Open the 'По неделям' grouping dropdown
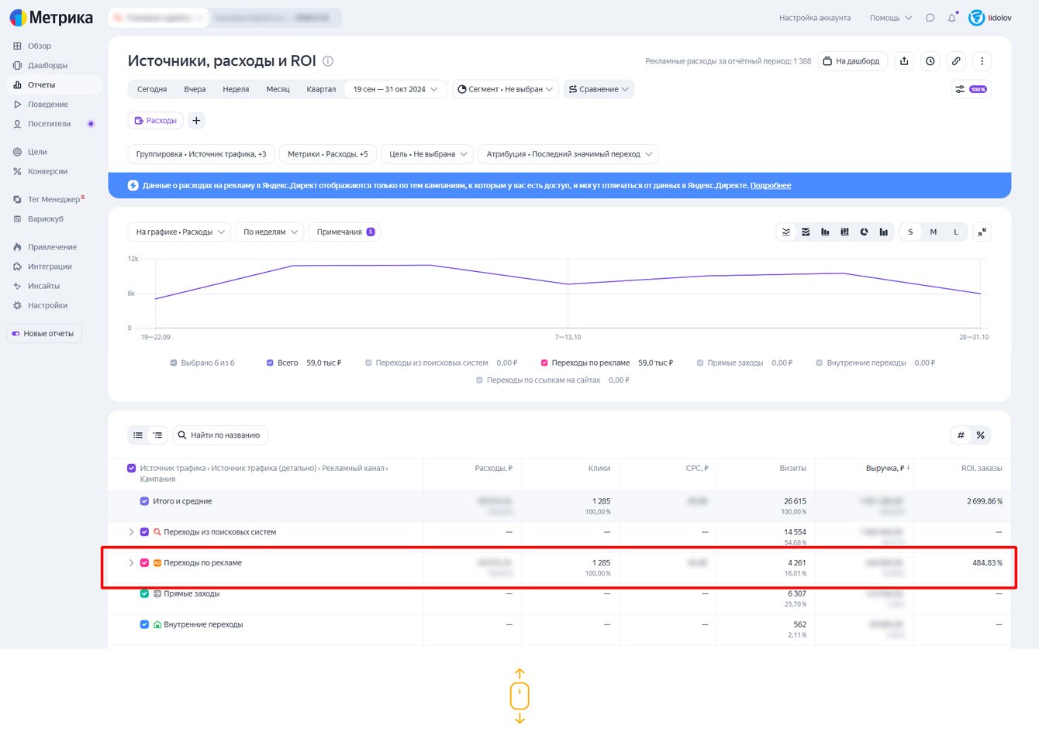1039x746 pixels. 269,232
